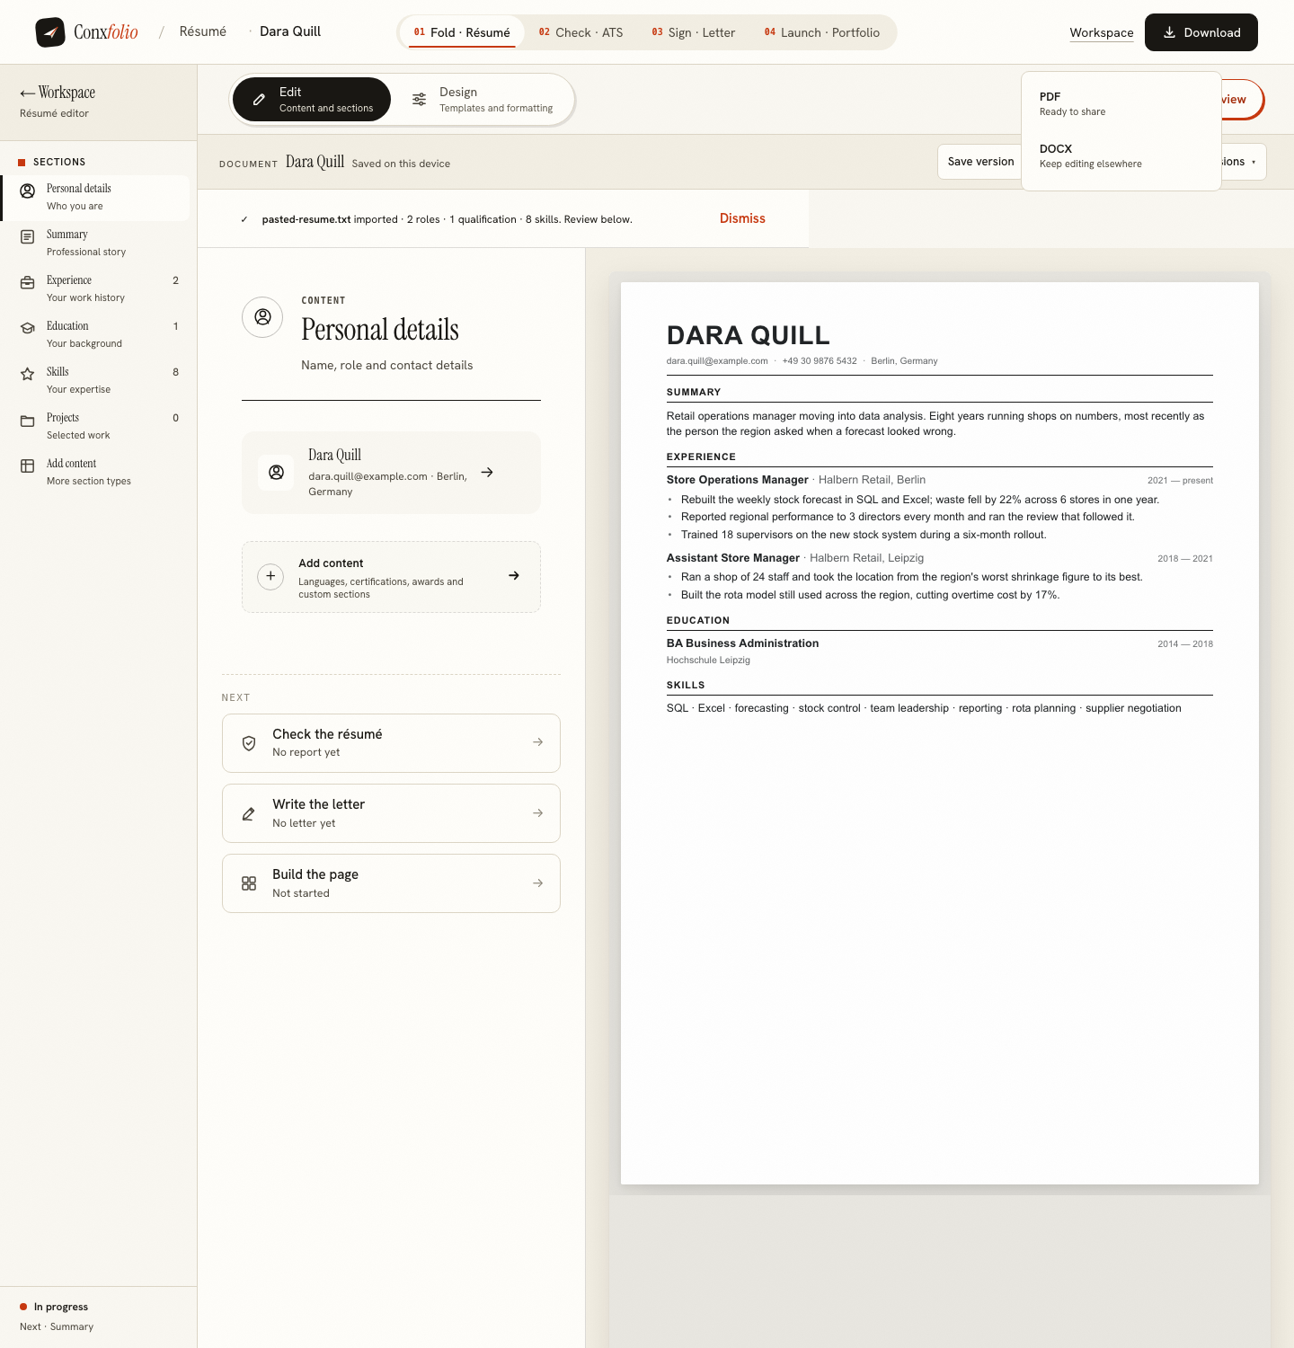Open Skills section row
Image resolution: width=1294 pixels, height=1348 pixels.
coord(96,380)
